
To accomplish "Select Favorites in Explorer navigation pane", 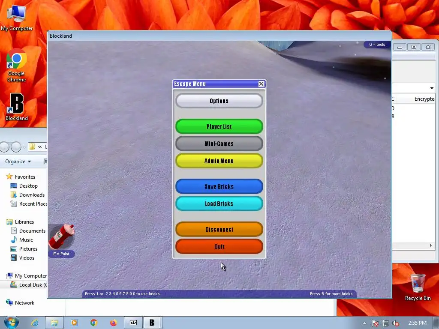I will pos(25,177).
